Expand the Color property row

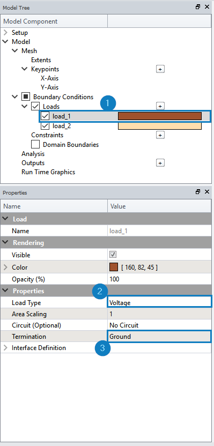[5, 267]
